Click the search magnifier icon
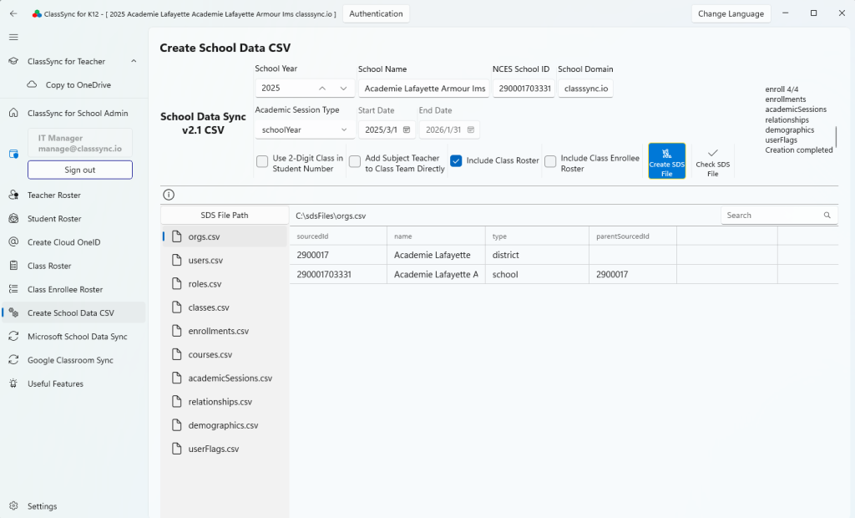Viewport: 855px width, 518px height. pos(827,215)
